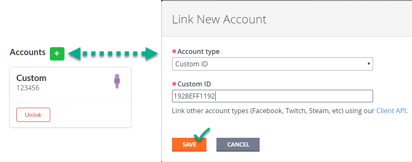Click the 123456 ID on the Custom card
The width and height of the screenshot is (412, 162).
click(x=28, y=88)
